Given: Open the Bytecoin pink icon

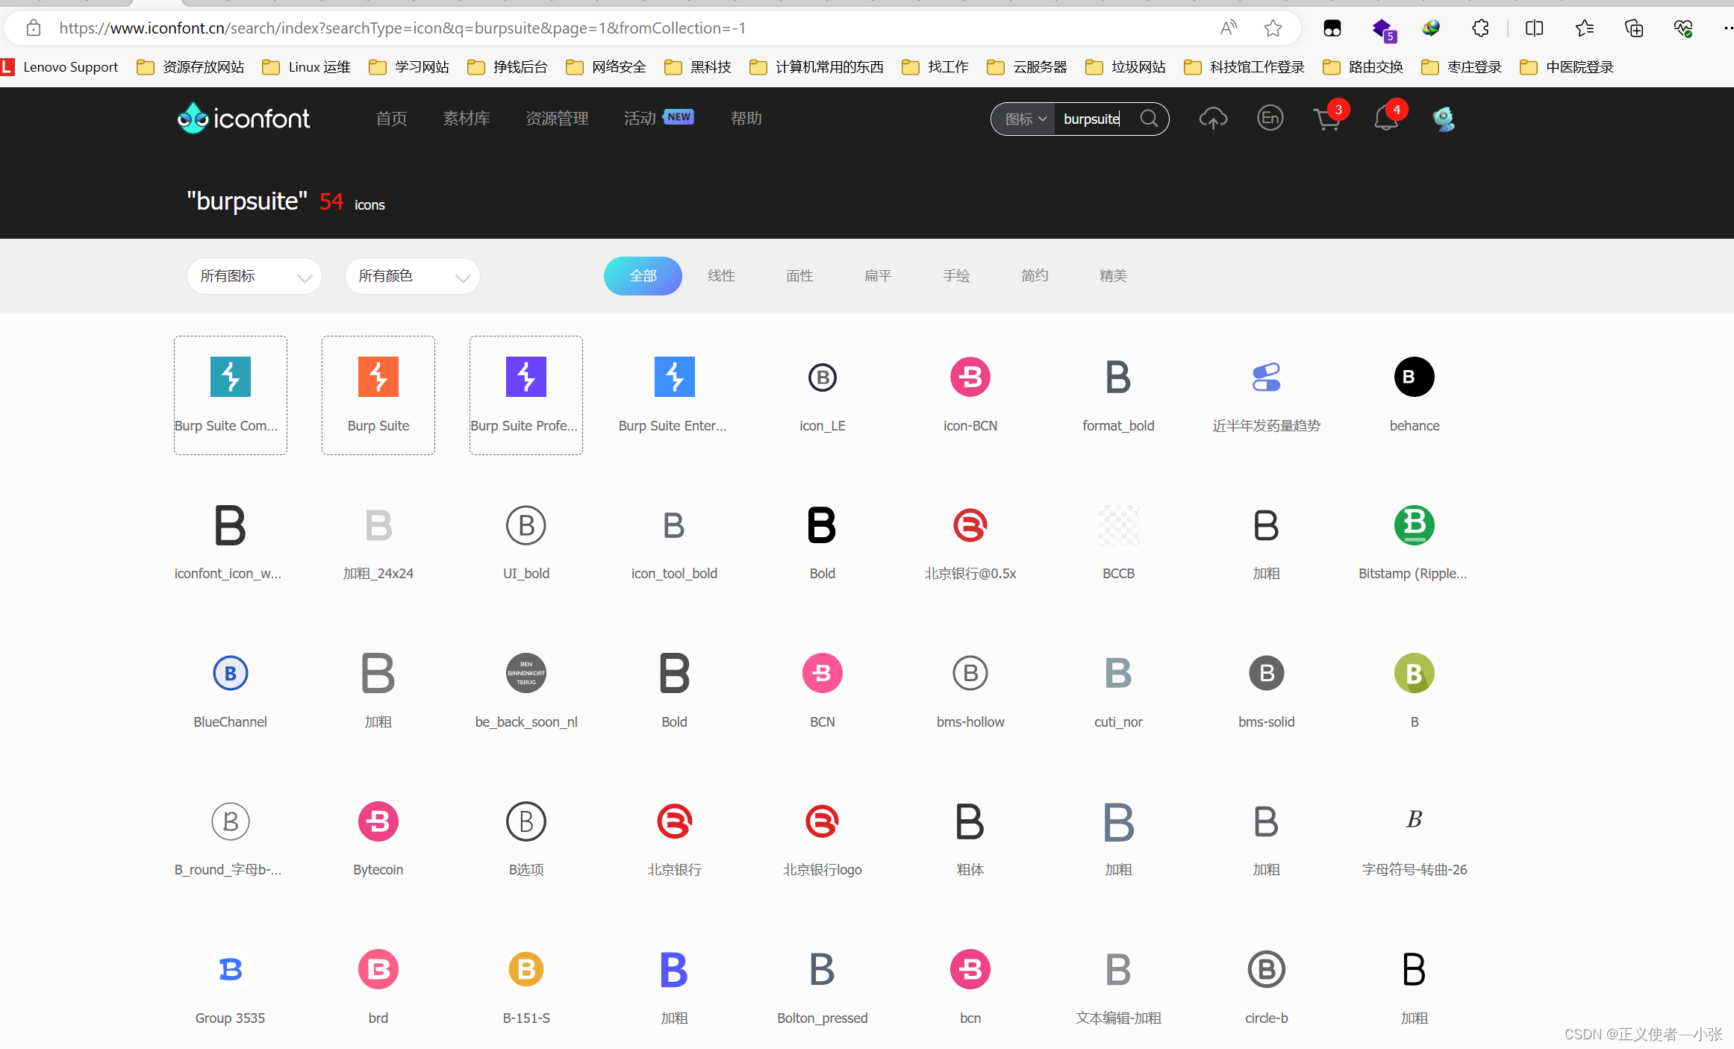Looking at the screenshot, I should tap(378, 821).
